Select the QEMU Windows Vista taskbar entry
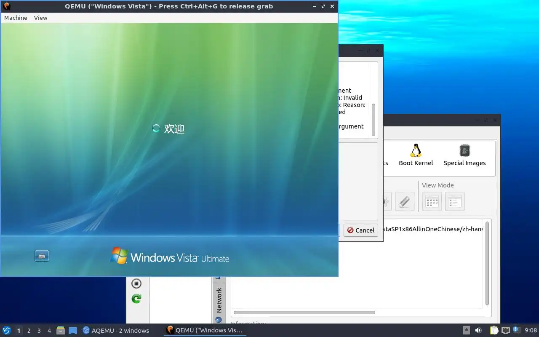Screen dimensions: 539x337 (x=205, y=330)
